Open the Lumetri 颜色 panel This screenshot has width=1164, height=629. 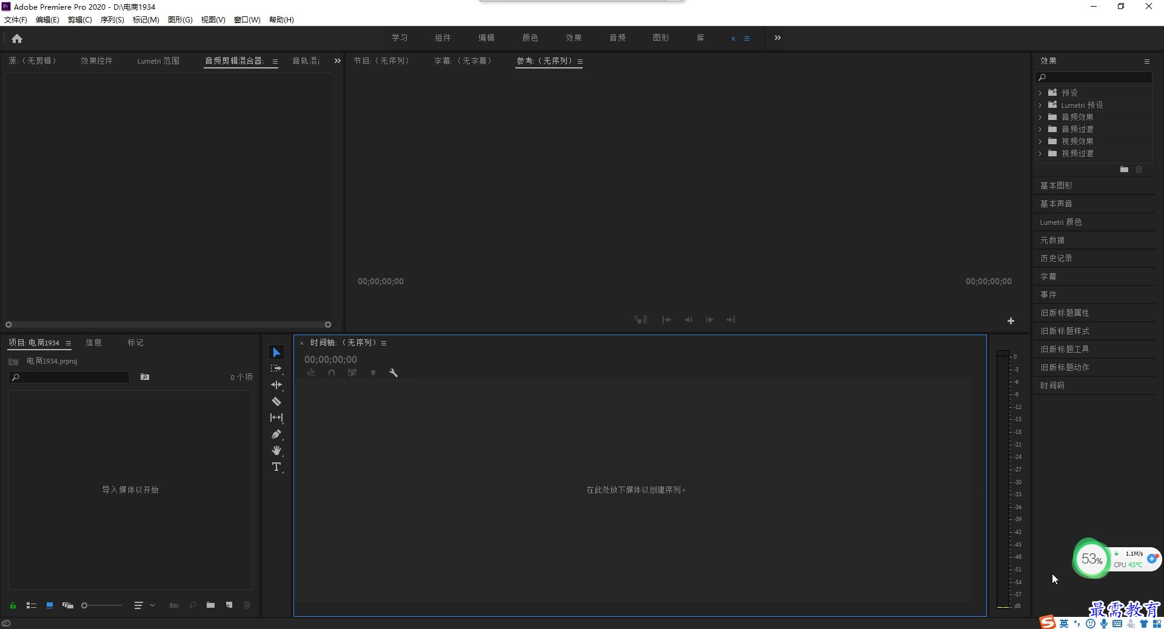(x=1061, y=222)
